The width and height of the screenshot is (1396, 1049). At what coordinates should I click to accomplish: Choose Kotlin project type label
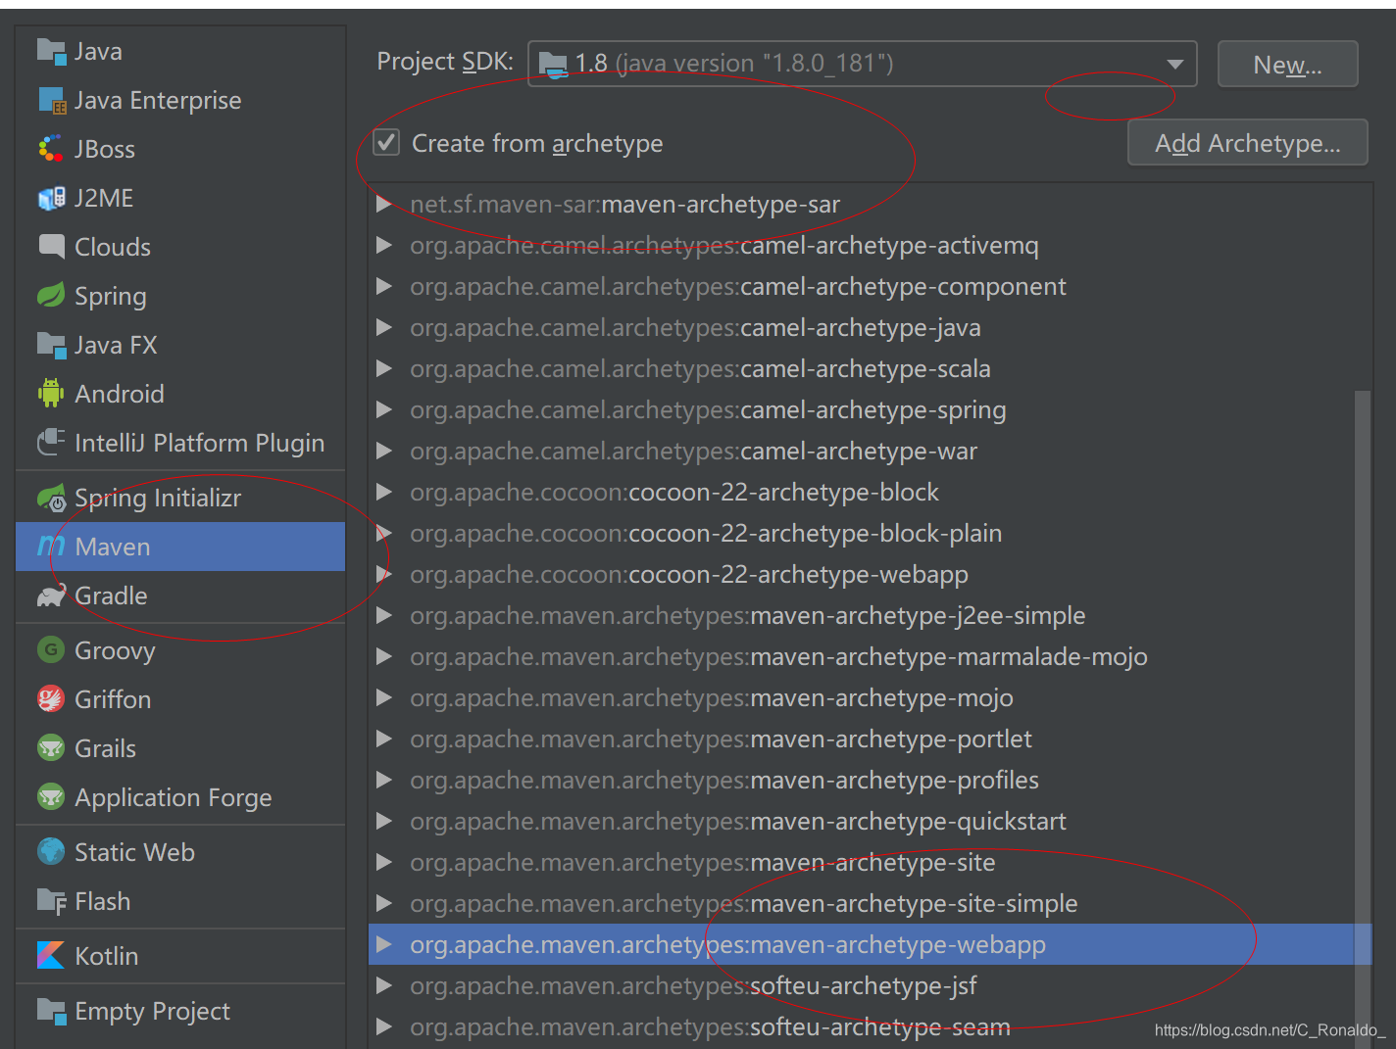pyautogui.click(x=107, y=956)
